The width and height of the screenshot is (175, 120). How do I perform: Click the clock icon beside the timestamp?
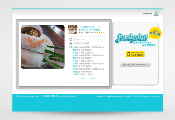tap(71, 39)
